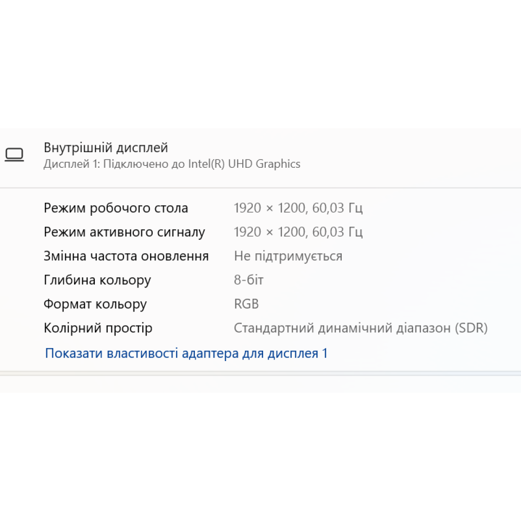Click the "Внутрішній дисплей" header
Screen dimensions: 521x521
(x=105, y=147)
